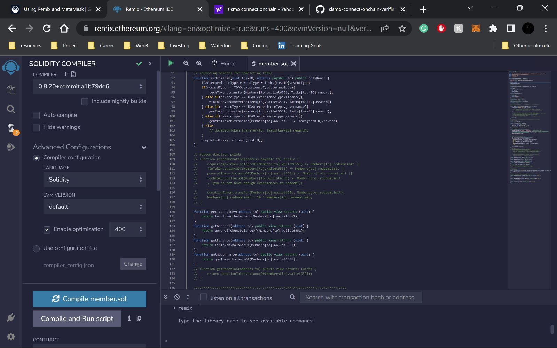
Task: Open Learning Goals LinkedIn bookmark
Action: click(x=300, y=46)
